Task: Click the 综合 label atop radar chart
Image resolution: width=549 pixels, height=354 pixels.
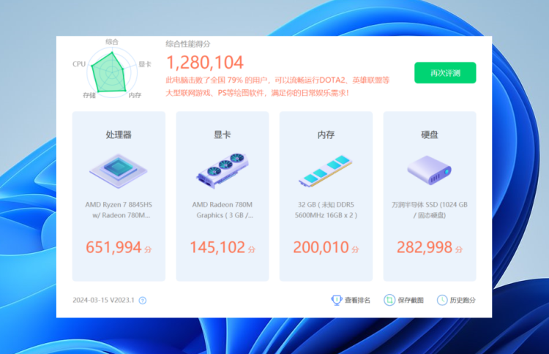Action: (x=112, y=42)
